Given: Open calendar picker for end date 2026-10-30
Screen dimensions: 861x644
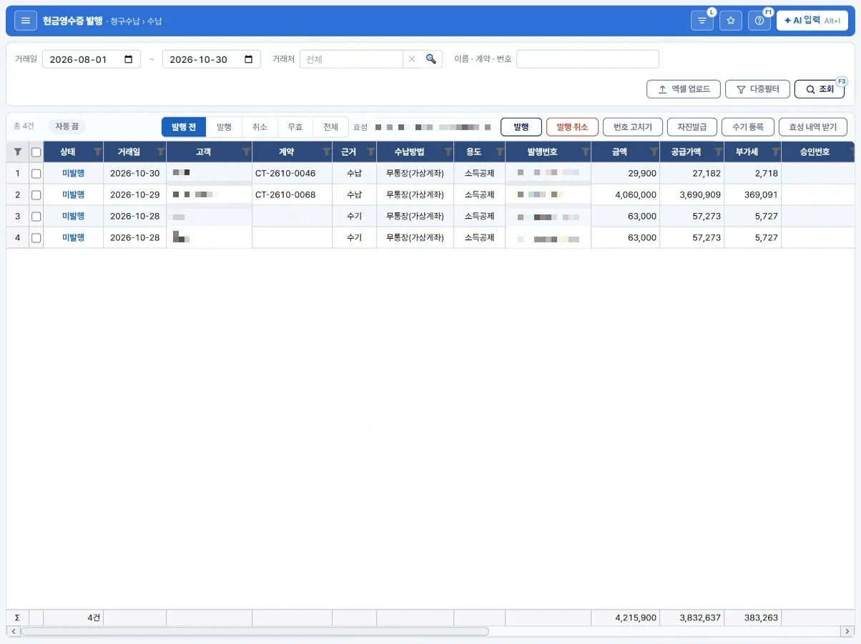Looking at the screenshot, I should pyautogui.click(x=249, y=59).
